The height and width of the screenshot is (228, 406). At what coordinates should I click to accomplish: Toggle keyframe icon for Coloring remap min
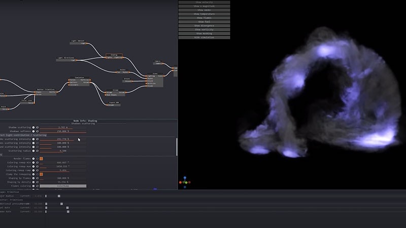click(33, 163)
